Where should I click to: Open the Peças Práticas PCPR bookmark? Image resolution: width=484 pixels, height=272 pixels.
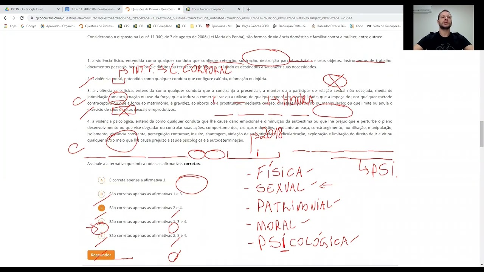coord(252,26)
